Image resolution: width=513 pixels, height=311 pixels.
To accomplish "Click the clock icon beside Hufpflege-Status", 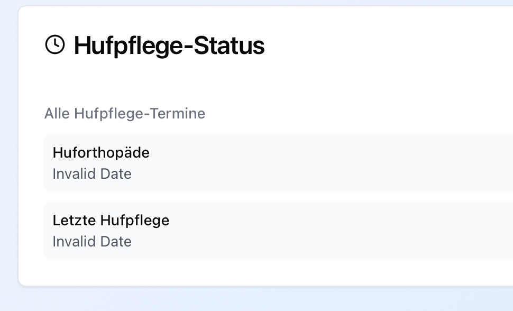I will (55, 45).
